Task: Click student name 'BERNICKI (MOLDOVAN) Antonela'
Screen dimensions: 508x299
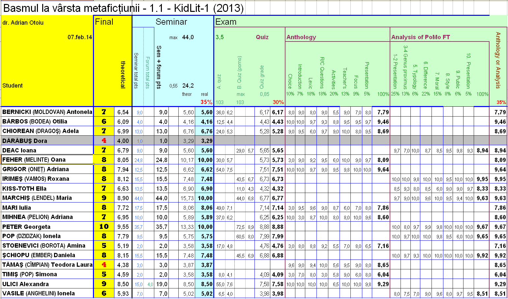Action: (47, 112)
